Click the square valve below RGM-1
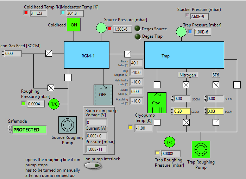The width and height of the screenshot is (246, 179). [68, 78]
